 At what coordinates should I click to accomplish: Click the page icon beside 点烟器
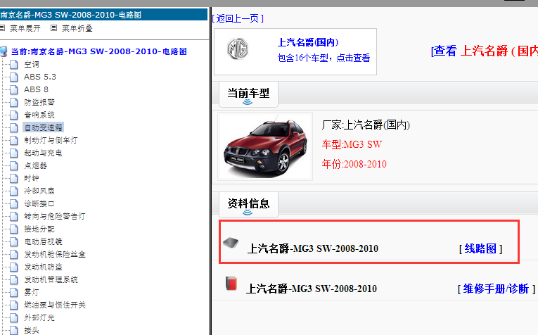pyautogui.click(x=14, y=166)
